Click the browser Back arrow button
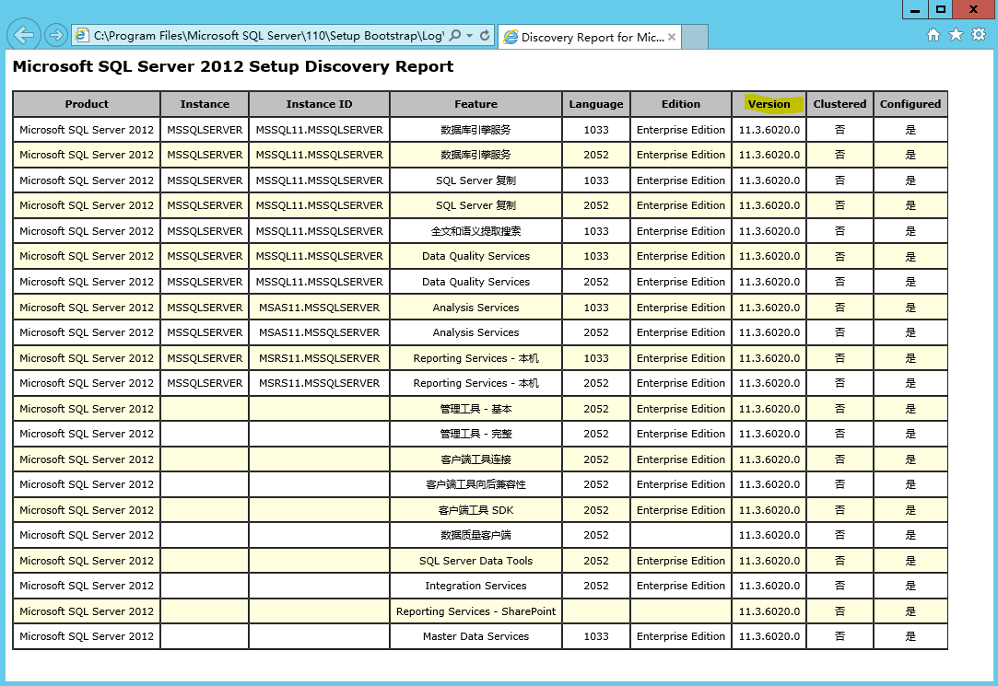 23,35
